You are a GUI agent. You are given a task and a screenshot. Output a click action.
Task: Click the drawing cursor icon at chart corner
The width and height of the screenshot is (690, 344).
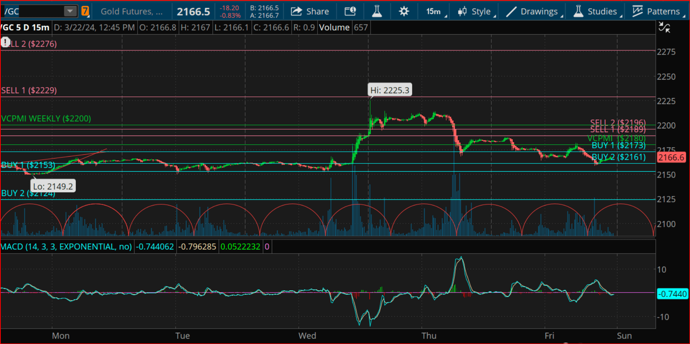click(664, 27)
